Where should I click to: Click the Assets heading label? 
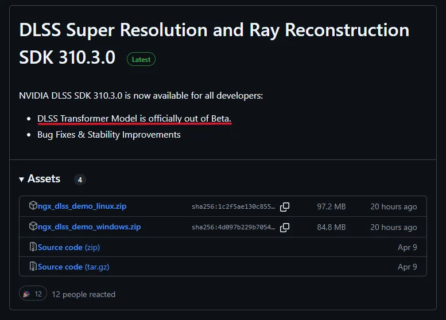coord(44,179)
